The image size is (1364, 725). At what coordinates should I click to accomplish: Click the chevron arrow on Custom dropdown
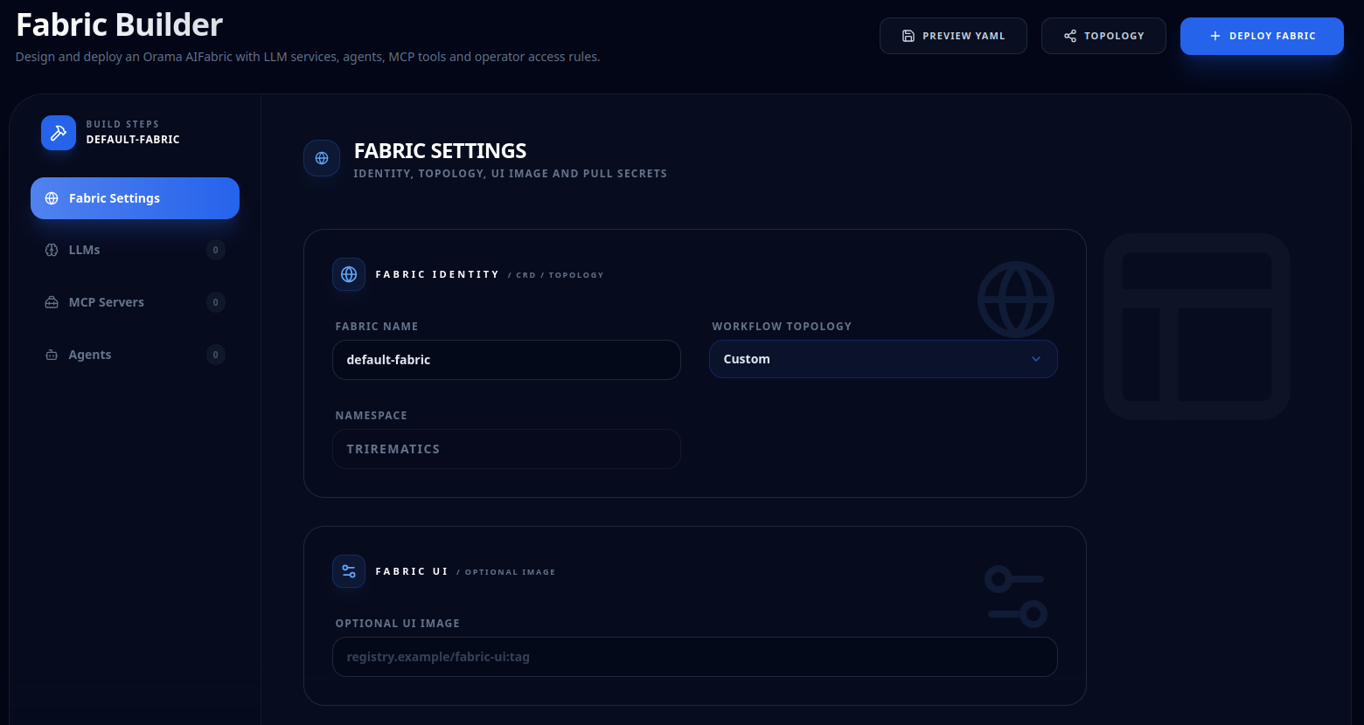click(1036, 359)
